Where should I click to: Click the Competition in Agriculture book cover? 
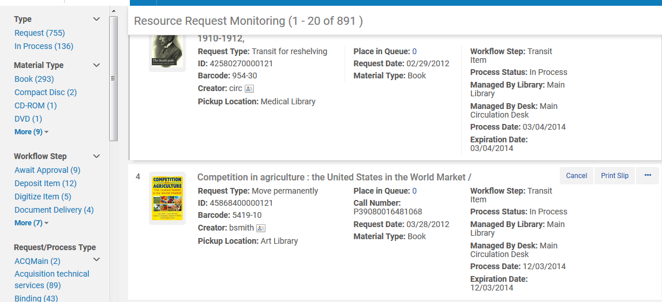[167, 199]
